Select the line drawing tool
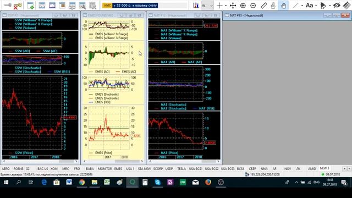Screen dimensions: 352x198 click(296, 5)
